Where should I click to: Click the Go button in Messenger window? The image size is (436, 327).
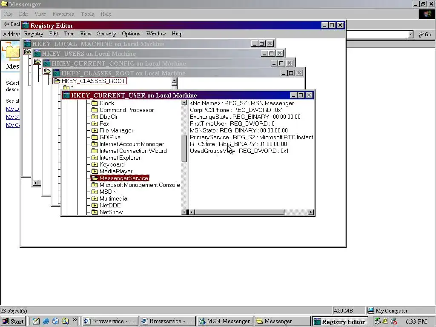click(x=425, y=34)
